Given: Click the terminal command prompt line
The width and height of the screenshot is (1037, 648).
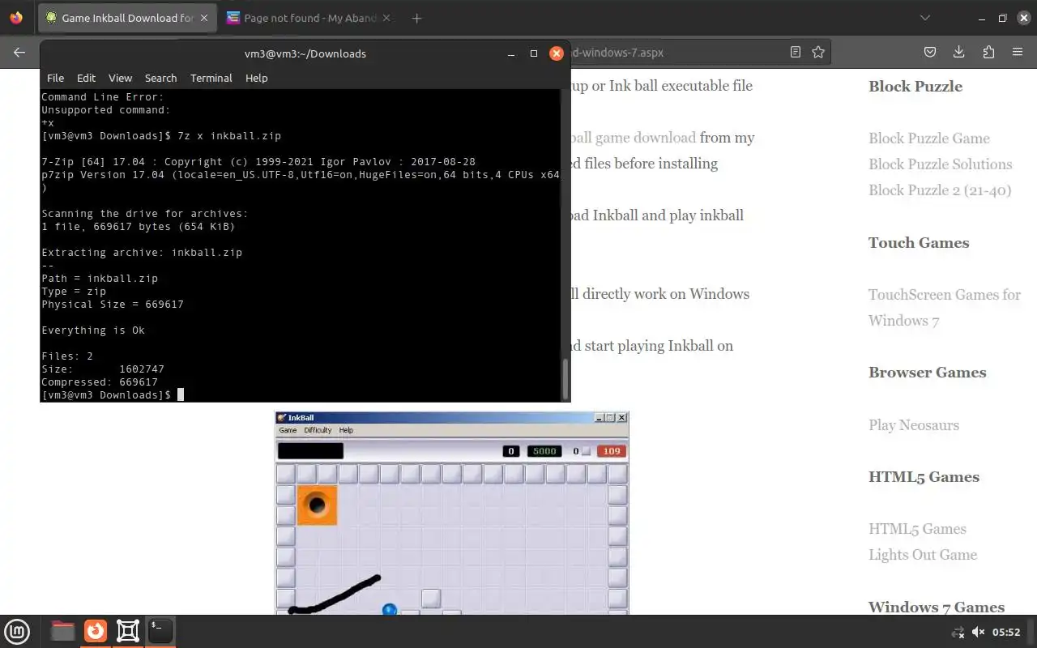Looking at the screenshot, I should point(301,394).
